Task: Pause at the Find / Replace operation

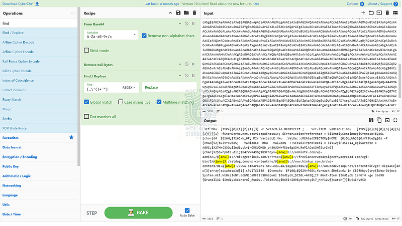Action: click(x=193, y=76)
